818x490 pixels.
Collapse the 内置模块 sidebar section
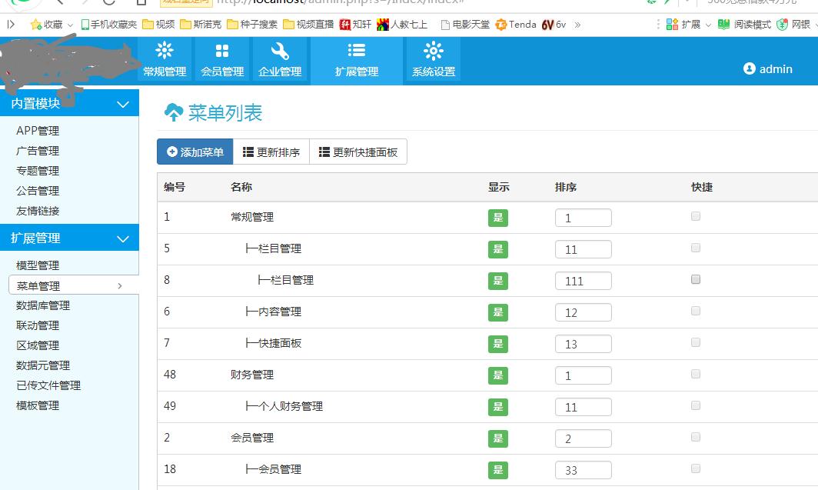coord(122,104)
